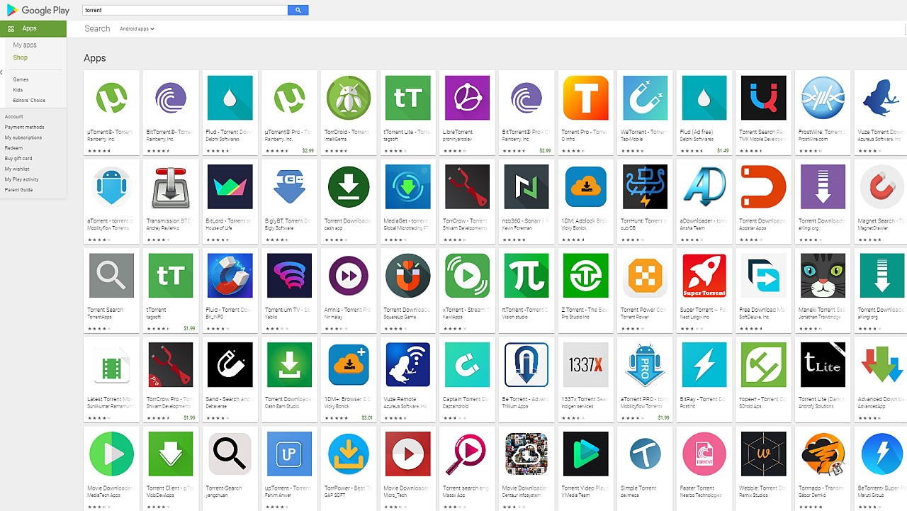Screen dimensions: 907x511
Task: Select the Maneki Torrent Search cat icon
Action: (823, 276)
